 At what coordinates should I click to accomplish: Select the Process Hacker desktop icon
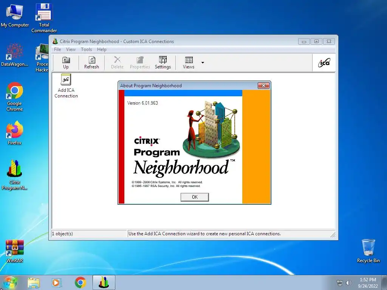click(42, 58)
